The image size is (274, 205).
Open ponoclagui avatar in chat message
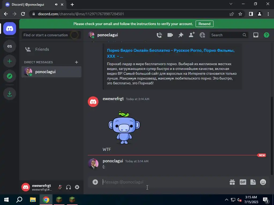tap(93, 164)
